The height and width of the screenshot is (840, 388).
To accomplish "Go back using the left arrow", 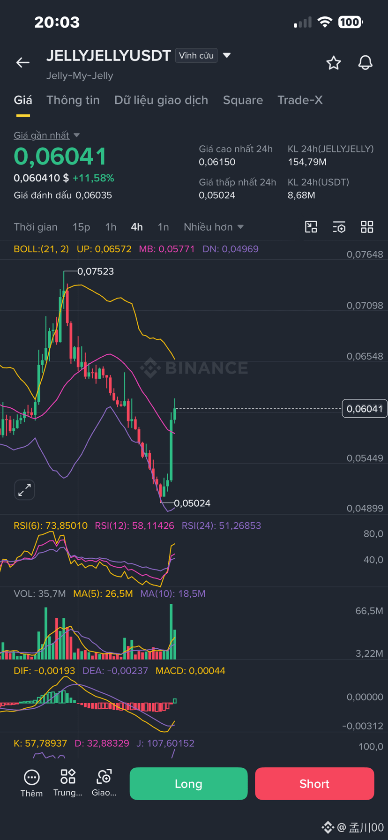I will [22, 62].
